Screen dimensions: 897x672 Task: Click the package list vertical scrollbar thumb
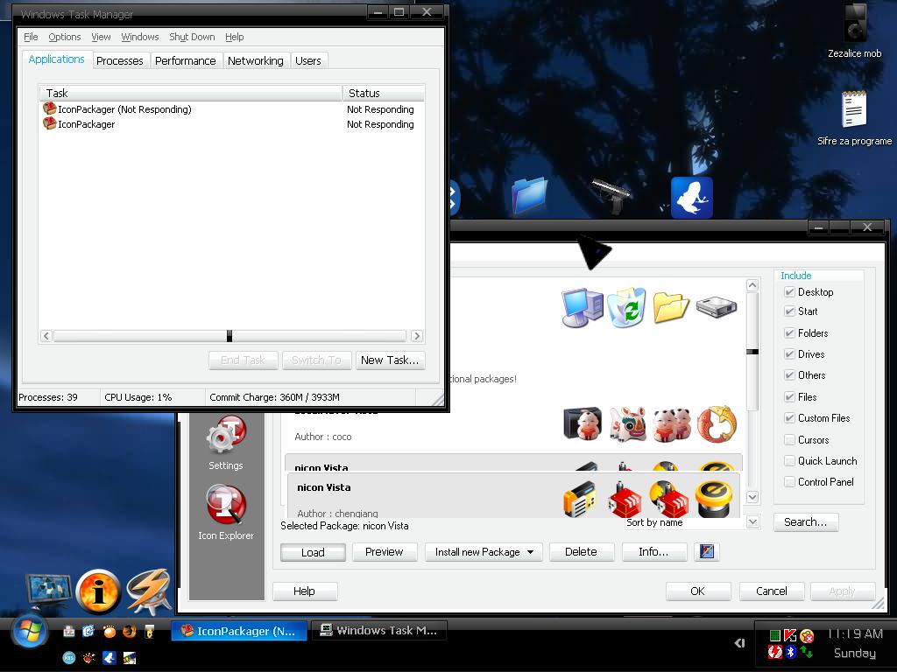click(x=752, y=352)
